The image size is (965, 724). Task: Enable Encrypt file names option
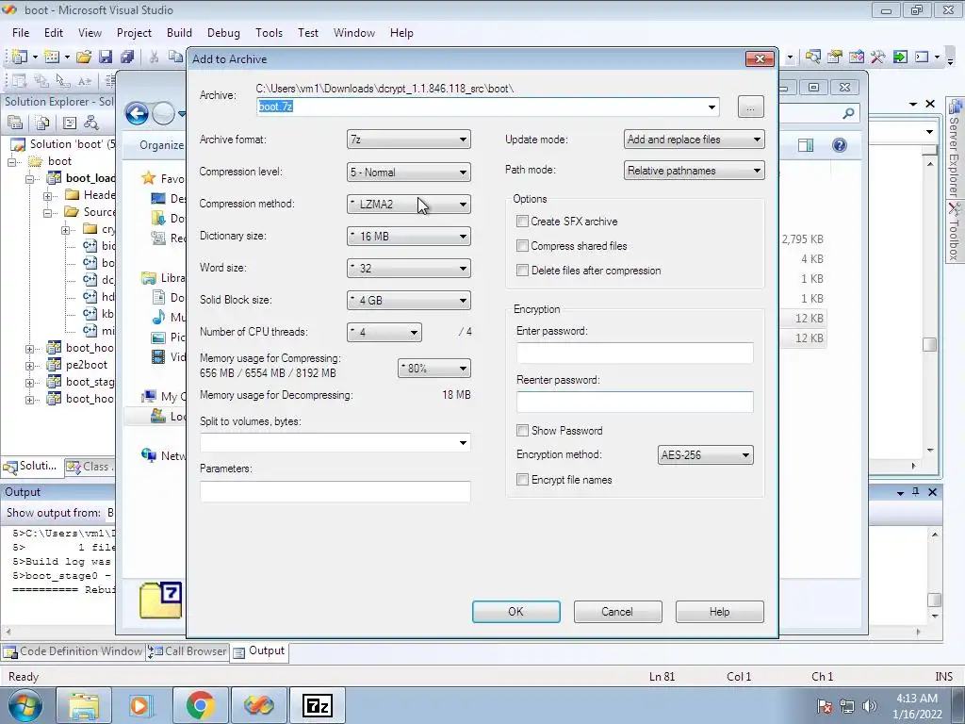point(522,480)
